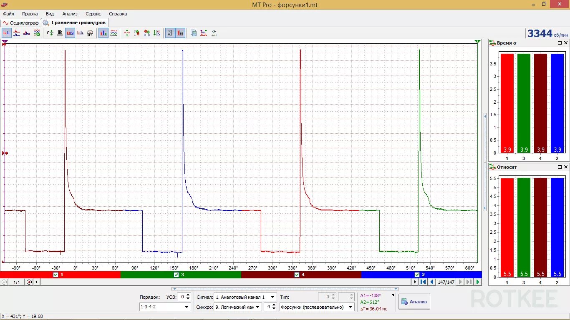Open the Форсунки type dropdown
Screen dimensions: 570x320
pos(317,307)
